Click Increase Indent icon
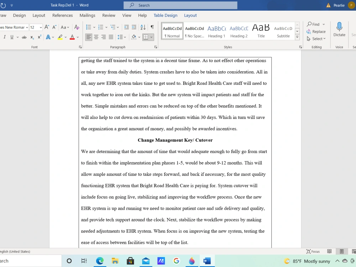 click(134, 27)
